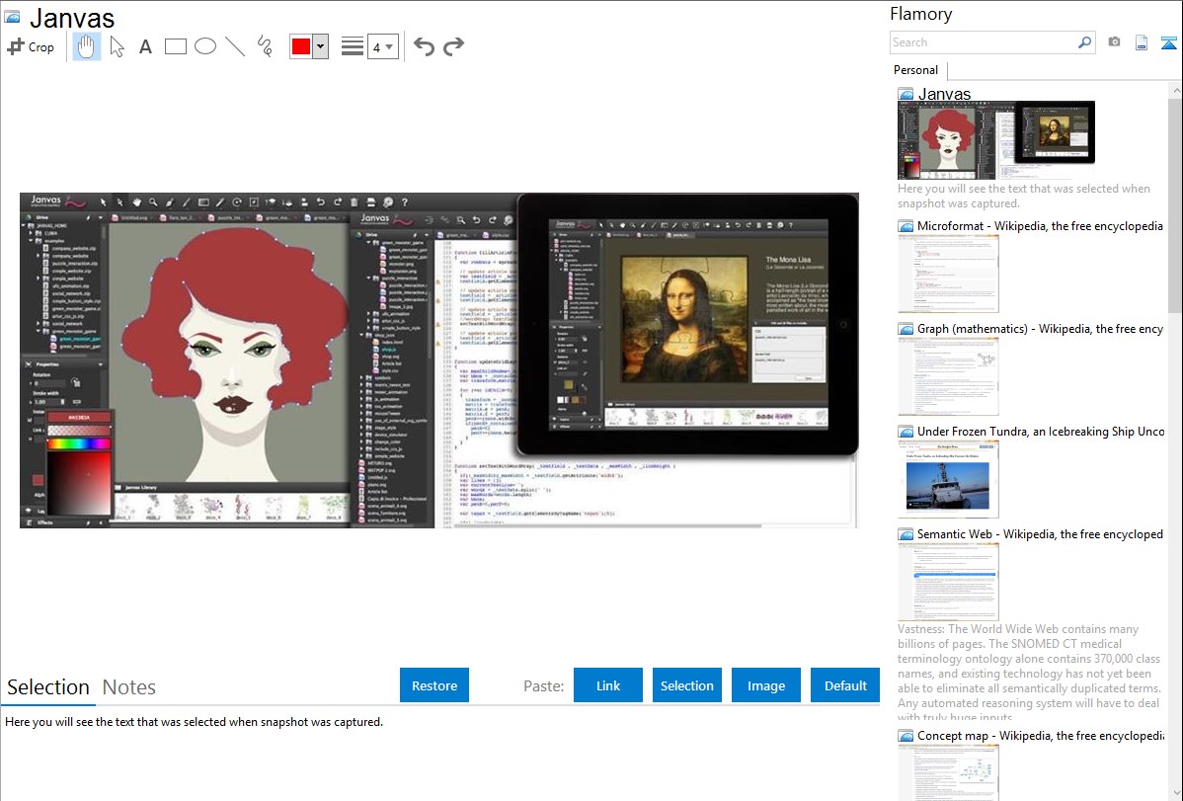Choose the freehand scribble tool
1183x801 pixels.
point(265,46)
